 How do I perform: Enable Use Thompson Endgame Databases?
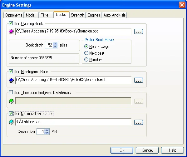point(11,92)
